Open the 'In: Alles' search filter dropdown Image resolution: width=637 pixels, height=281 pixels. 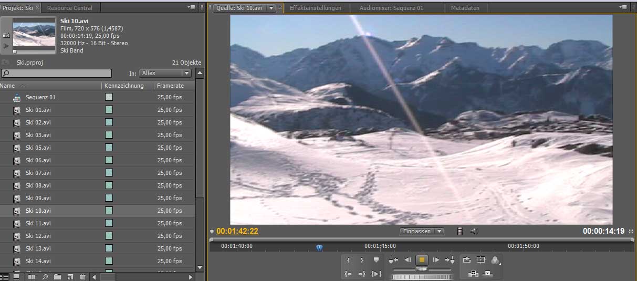[165, 74]
